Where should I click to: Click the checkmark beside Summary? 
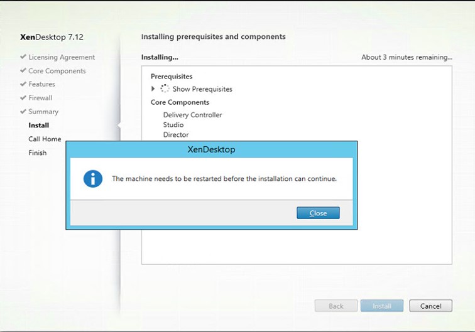point(23,111)
